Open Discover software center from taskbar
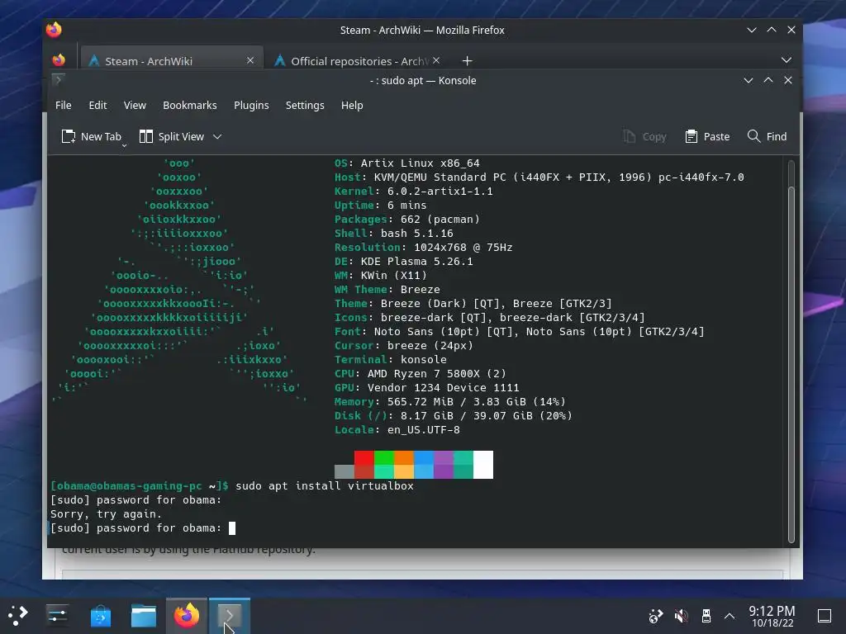Screen dimensions: 846x634 [101, 616]
